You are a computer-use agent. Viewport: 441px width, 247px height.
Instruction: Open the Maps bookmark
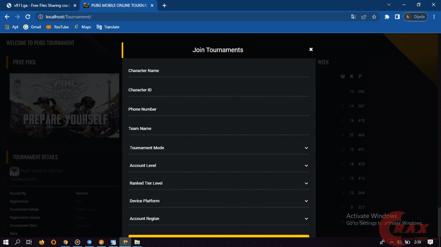click(83, 27)
